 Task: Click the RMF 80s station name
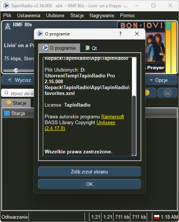[22, 24]
